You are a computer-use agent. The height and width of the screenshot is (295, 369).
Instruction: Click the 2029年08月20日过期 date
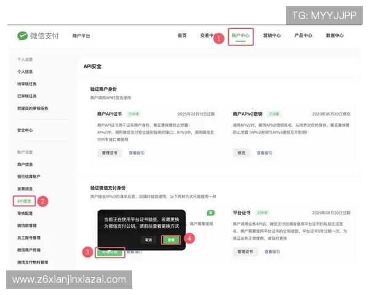(331, 213)
